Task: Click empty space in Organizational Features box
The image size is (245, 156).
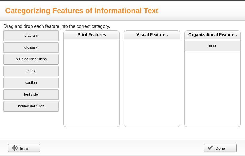Action: (212, 89)
